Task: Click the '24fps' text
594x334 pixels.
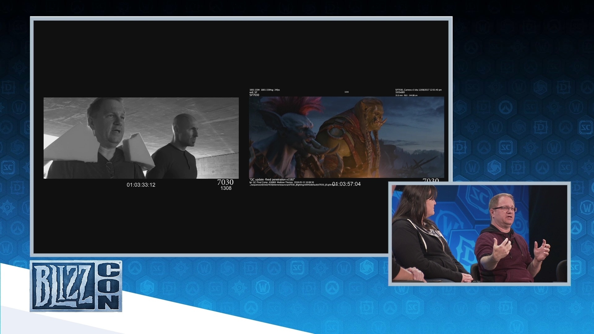Action: pyautogui.click(x=277, y=90)
